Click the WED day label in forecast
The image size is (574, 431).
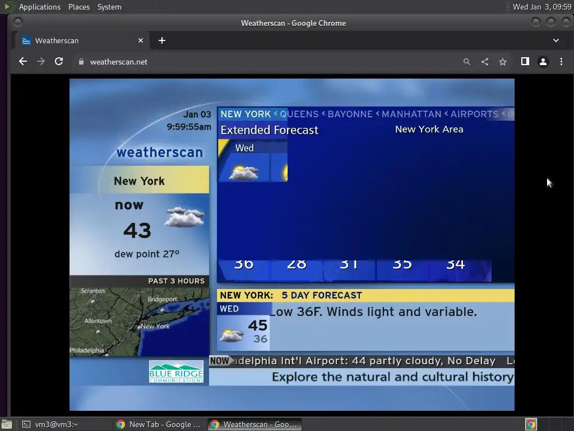[229, 309]
